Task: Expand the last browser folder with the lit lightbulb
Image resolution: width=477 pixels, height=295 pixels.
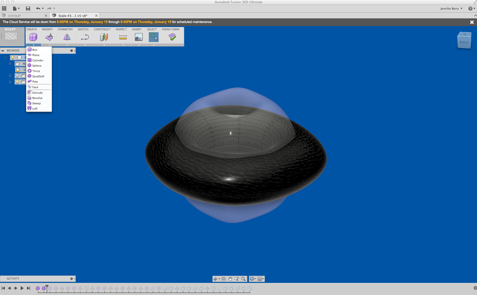Action: (10, 82)
